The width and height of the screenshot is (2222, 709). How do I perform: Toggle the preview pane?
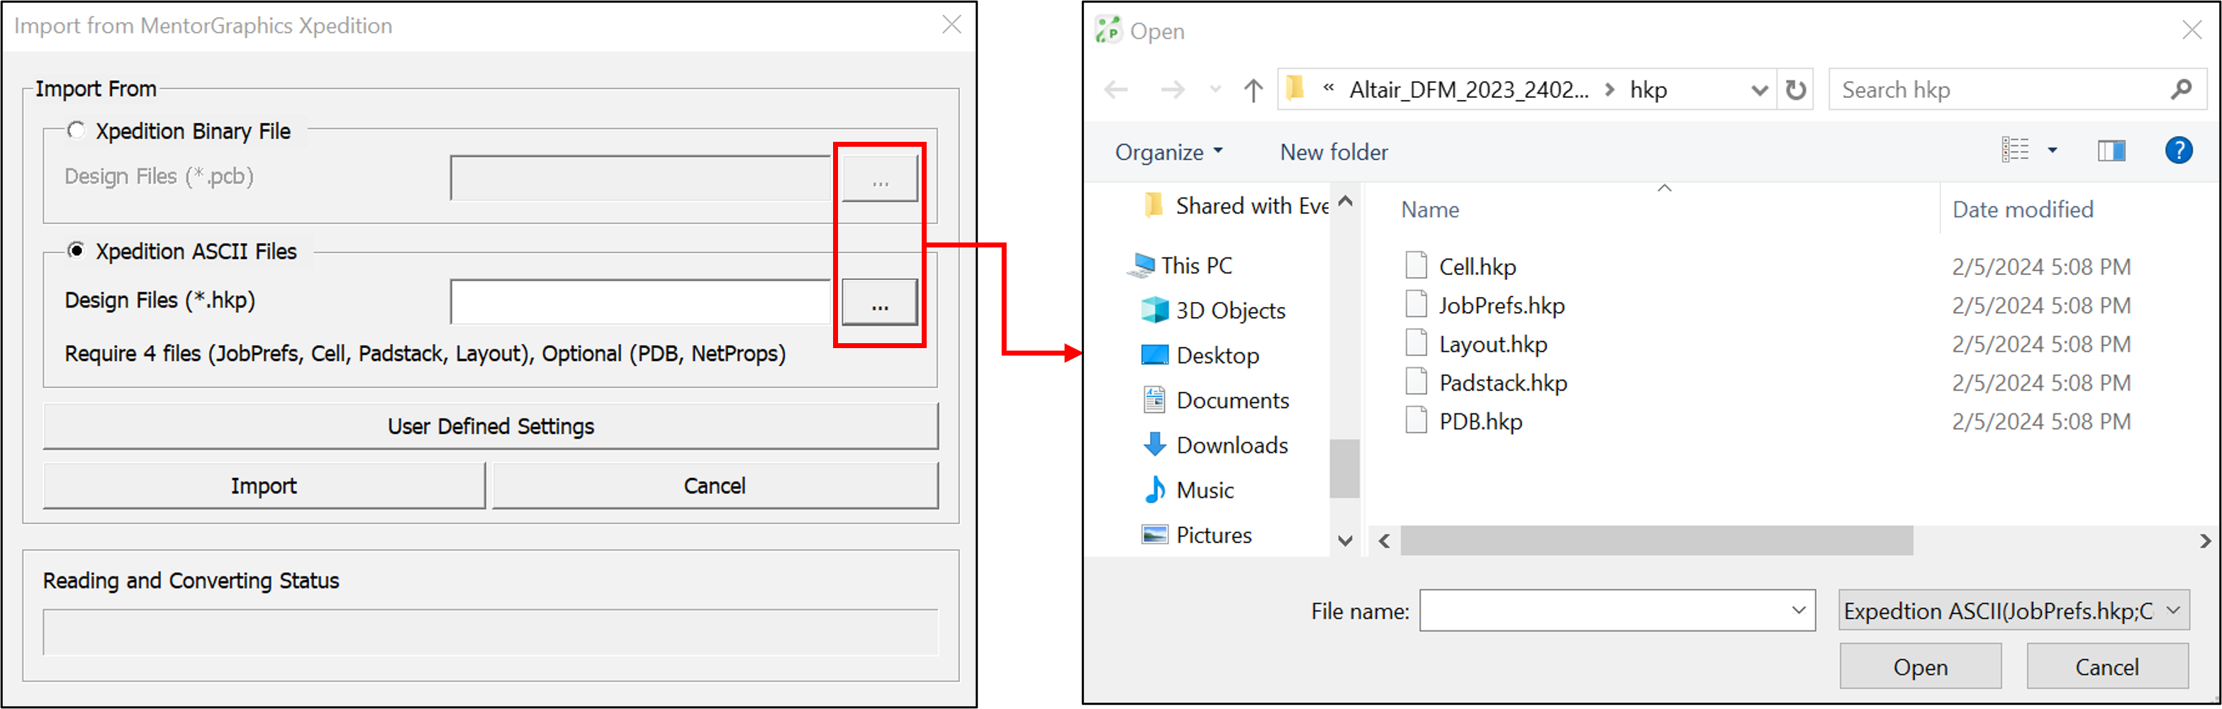[2111, 151]
